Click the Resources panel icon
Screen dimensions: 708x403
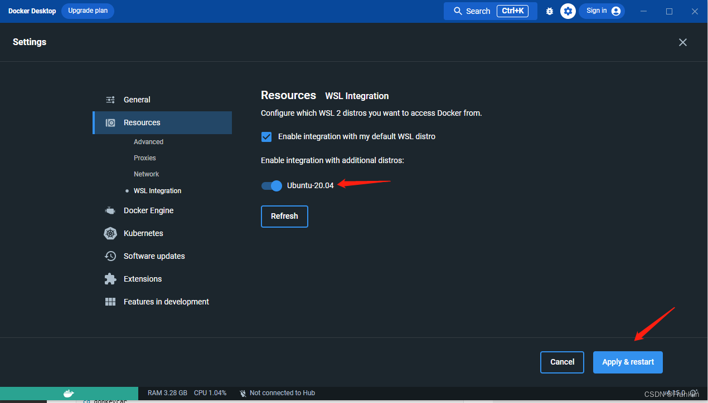pyautogui.click(x=110, y=122)
